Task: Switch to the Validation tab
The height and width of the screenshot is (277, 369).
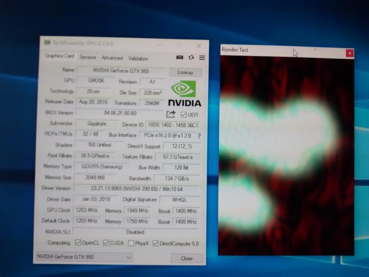Action: point(138,59)
